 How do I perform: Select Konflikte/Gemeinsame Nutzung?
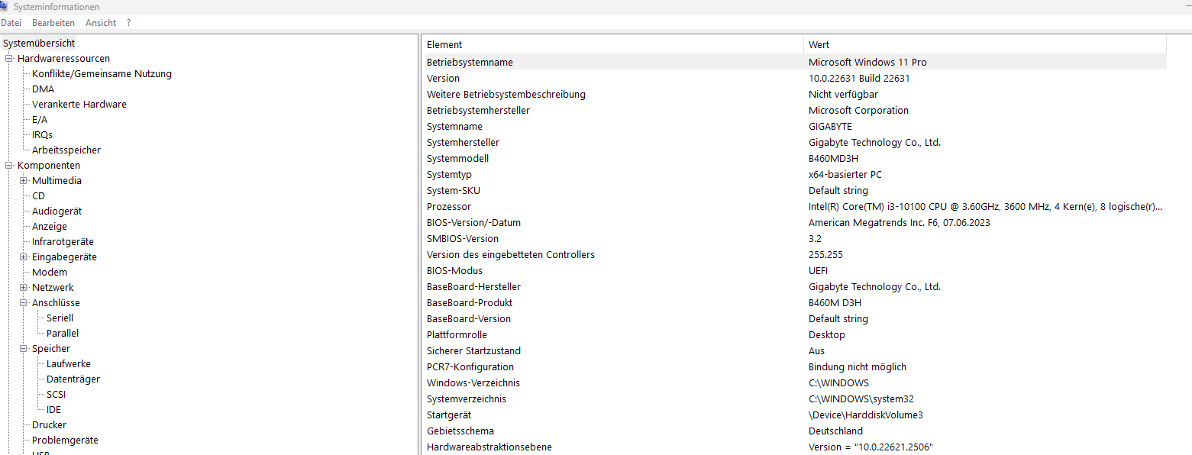(102, 74)
